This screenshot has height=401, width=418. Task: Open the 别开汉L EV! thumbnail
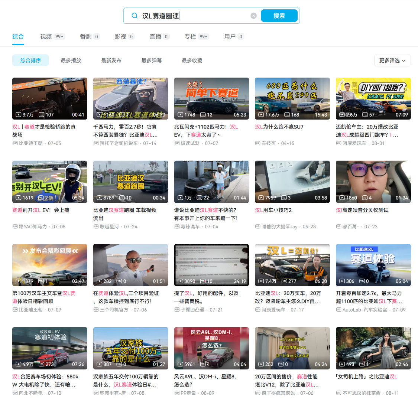(x=49, y=182)
